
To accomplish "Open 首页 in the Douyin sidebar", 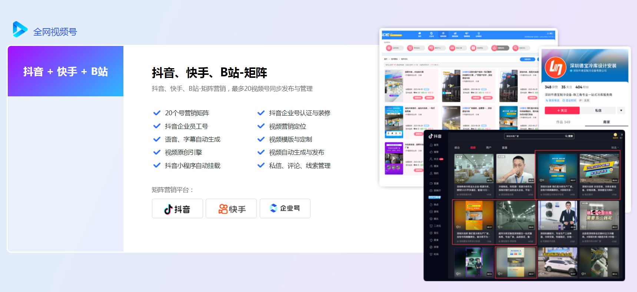I will [x=434, y=145].
